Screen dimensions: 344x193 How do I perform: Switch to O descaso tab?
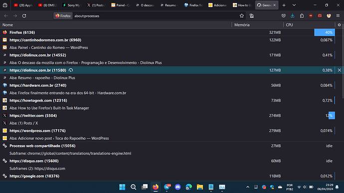click(145, 5)
